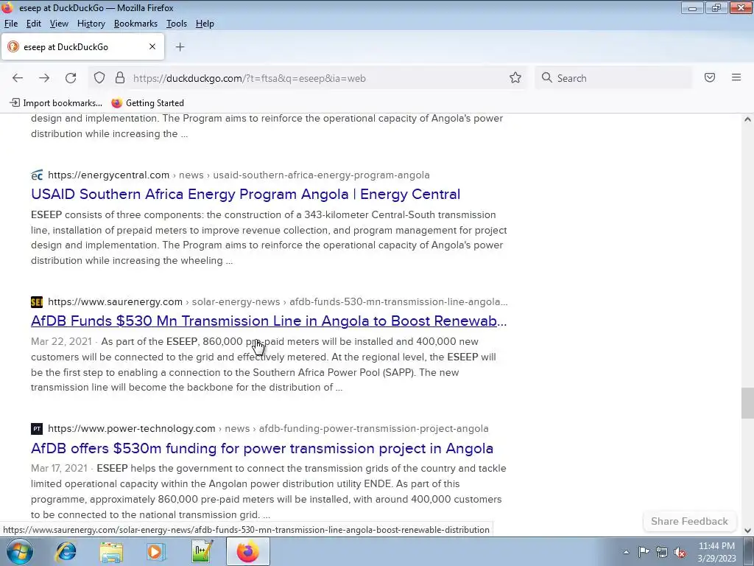Open Windows Explorer from the taskbar
Screen dimensions: 754x566
pyautogui.click(x=111, y=552)
